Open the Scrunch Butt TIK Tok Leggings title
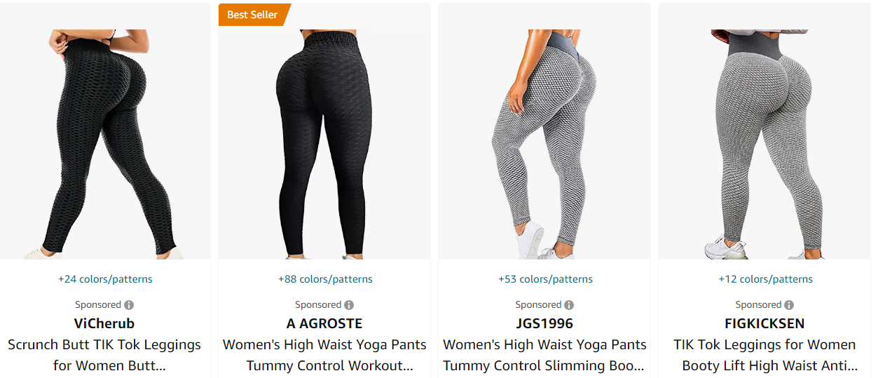The image size is (878, 378). pos(104,355)
